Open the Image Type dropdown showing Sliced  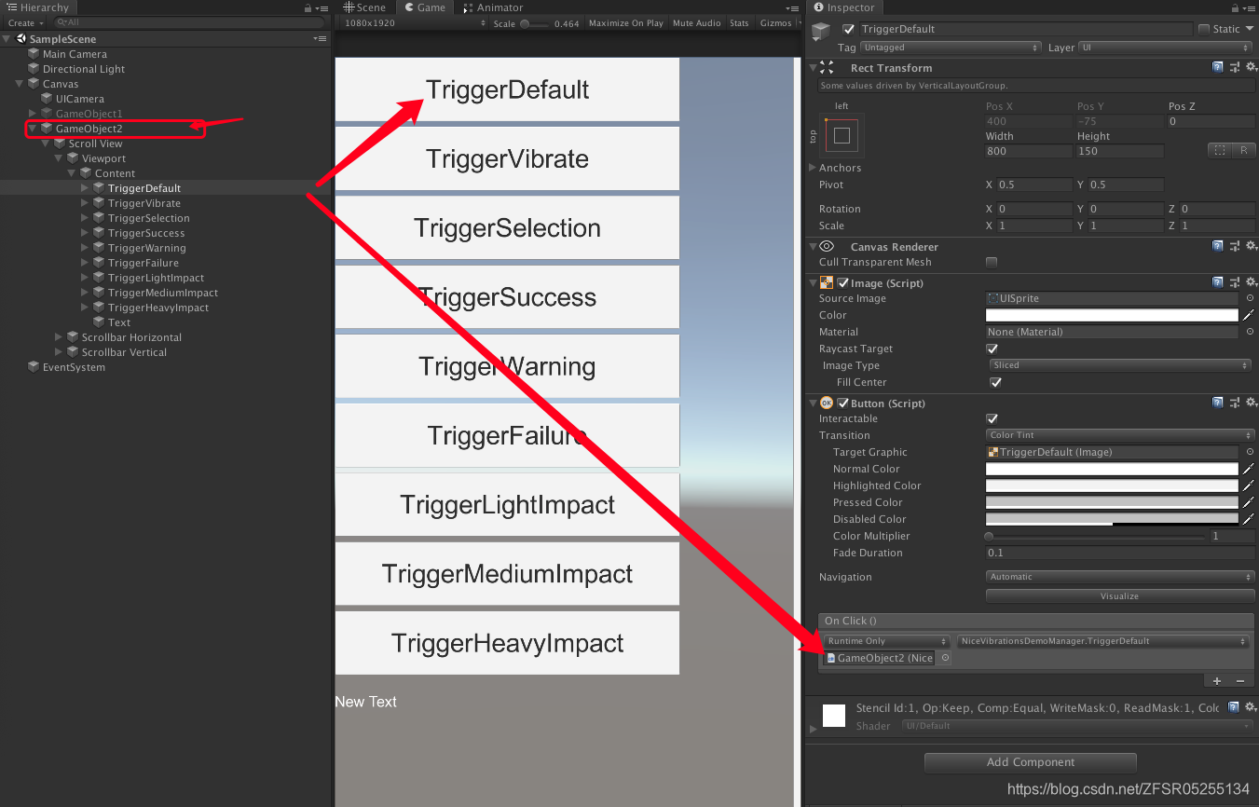(1118, 365)
